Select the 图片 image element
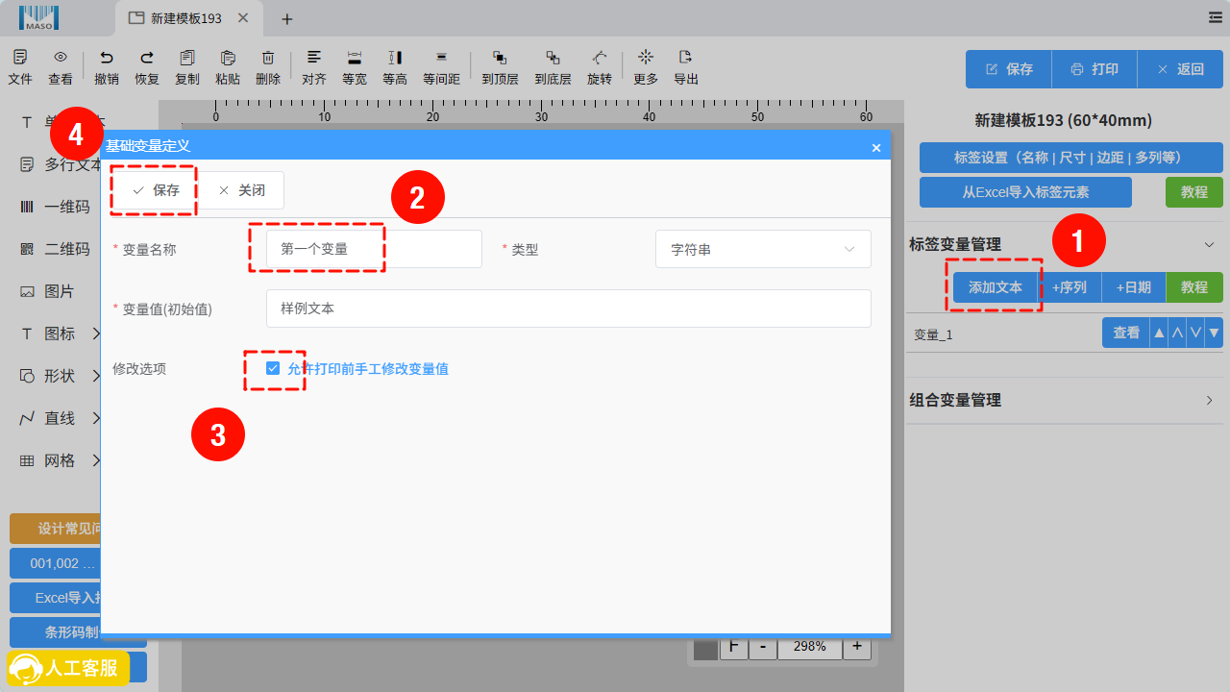The width and height of the screenshot is (1230, 692). click(48, 291)
